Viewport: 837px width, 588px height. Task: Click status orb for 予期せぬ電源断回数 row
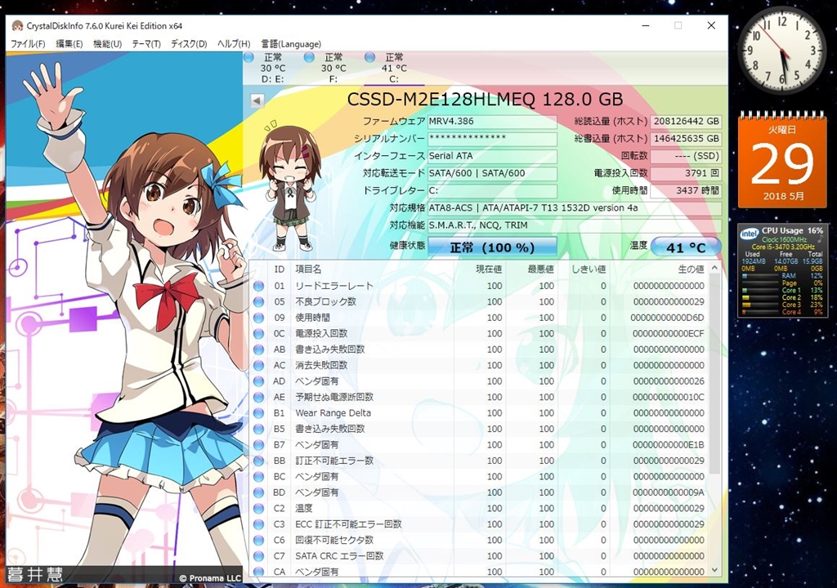pyautogui.click(x=259, y=398)
